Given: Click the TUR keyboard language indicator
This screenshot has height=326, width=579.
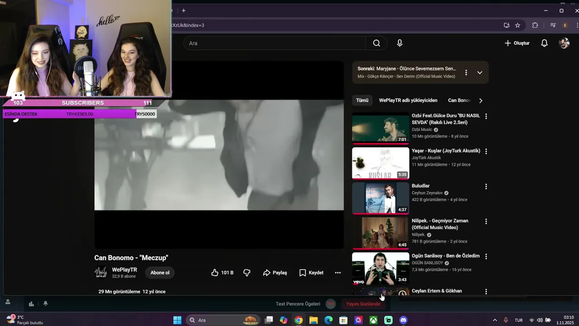Looking at the screenshot, I should click(519, 320).
